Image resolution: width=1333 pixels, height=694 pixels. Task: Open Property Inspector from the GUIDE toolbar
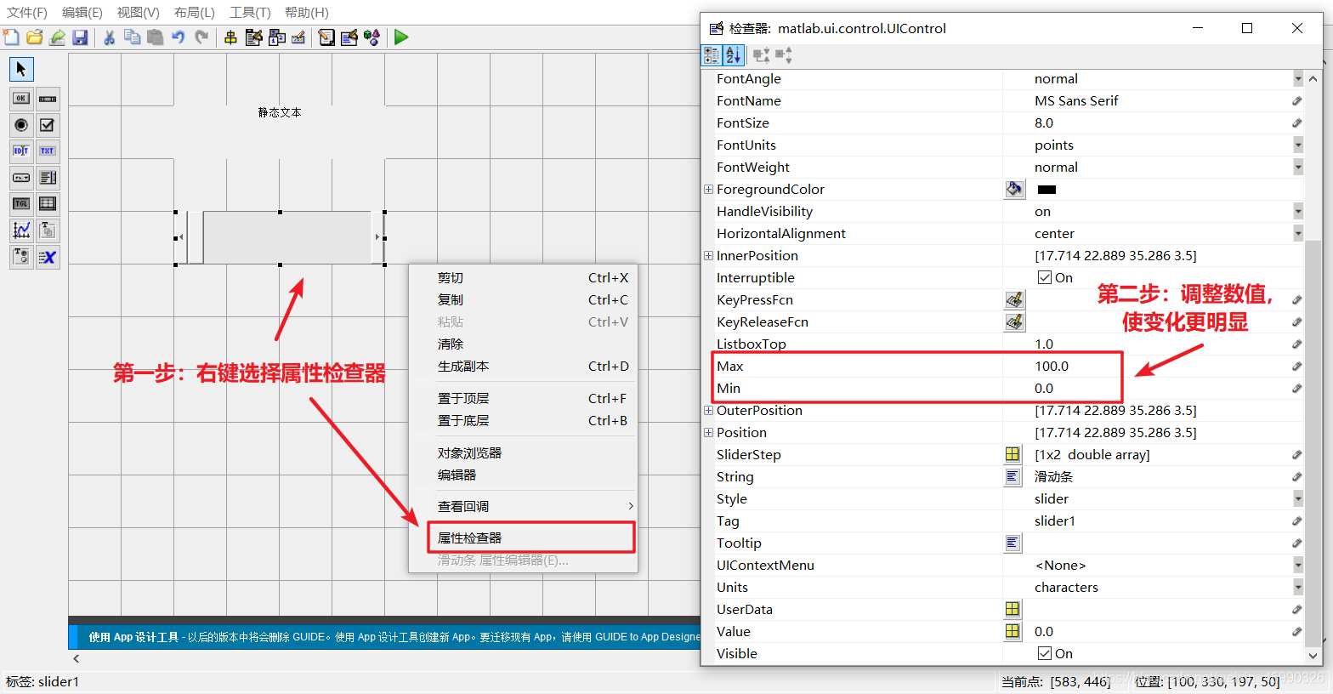pyautogui.click(x=349, y=37)
